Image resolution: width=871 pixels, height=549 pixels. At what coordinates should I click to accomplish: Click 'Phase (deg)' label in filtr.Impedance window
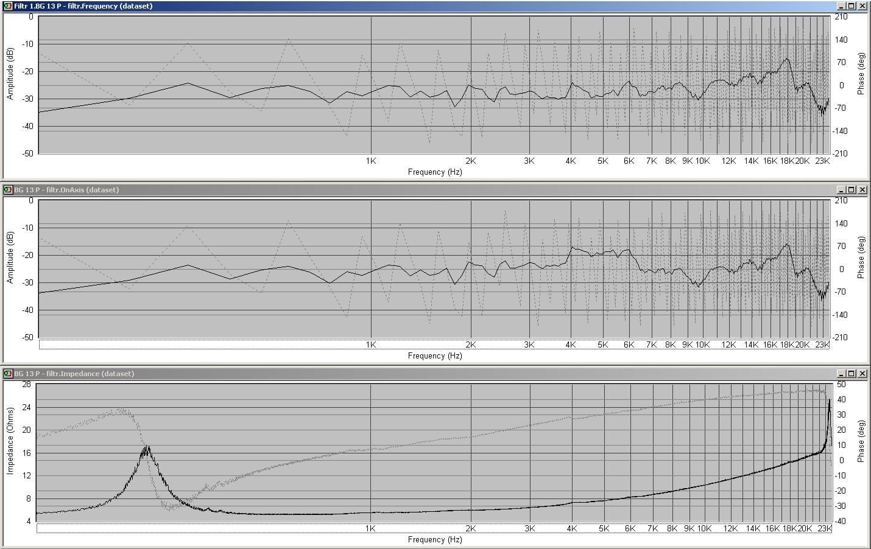coord(861,441)
